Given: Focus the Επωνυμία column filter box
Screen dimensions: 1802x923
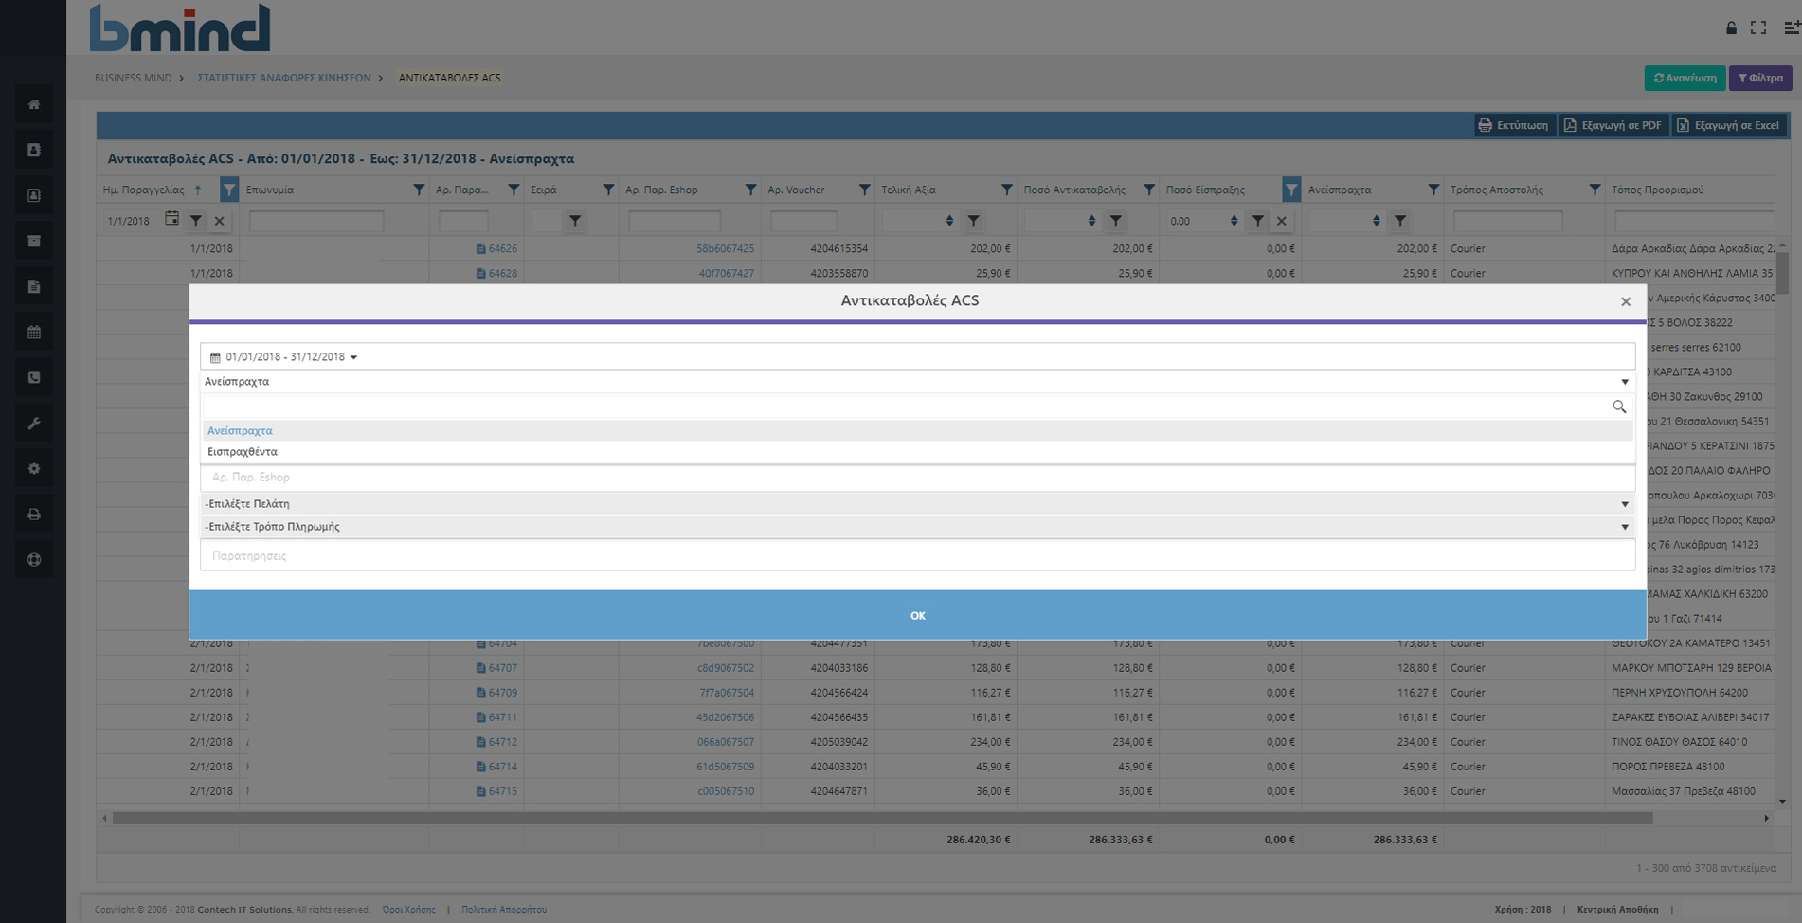Looking at the screenshot, I should [316, 221].
